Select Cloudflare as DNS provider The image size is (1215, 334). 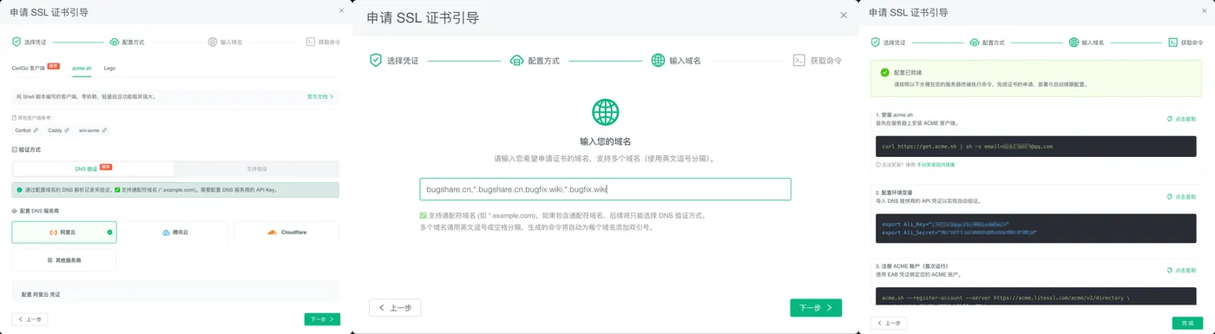(x=286, y=232)
